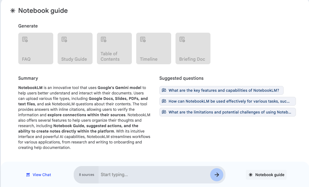Click the note icon on Timeline card
The image size is (309, 187).
(x=143, y=39)
